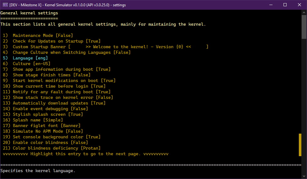Click the console icon in the title bar

coord(5,5)
